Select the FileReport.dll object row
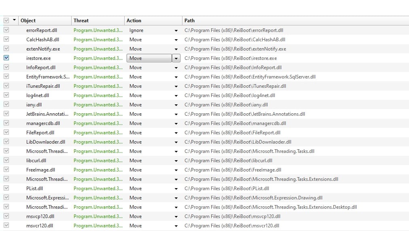The width and height of the screenshot is (409, 231). pos(40,133)
